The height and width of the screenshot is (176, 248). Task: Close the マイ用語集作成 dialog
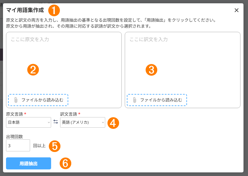237,10
